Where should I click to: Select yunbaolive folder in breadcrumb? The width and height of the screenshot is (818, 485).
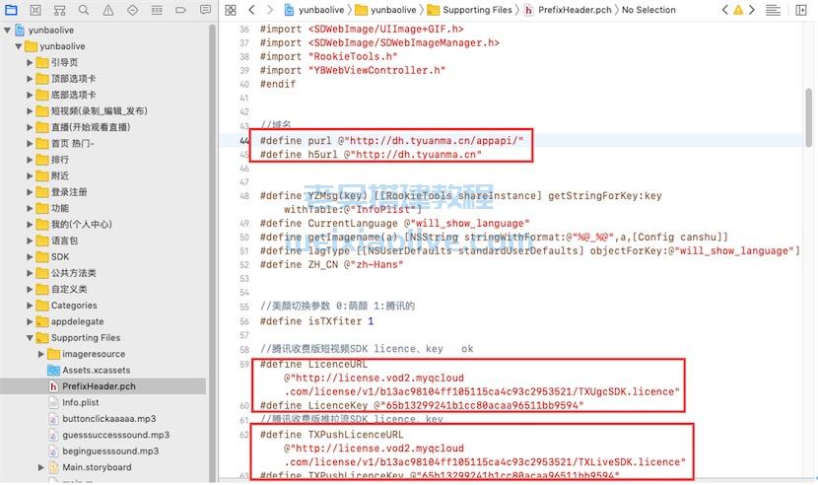(x=386, y=10)
